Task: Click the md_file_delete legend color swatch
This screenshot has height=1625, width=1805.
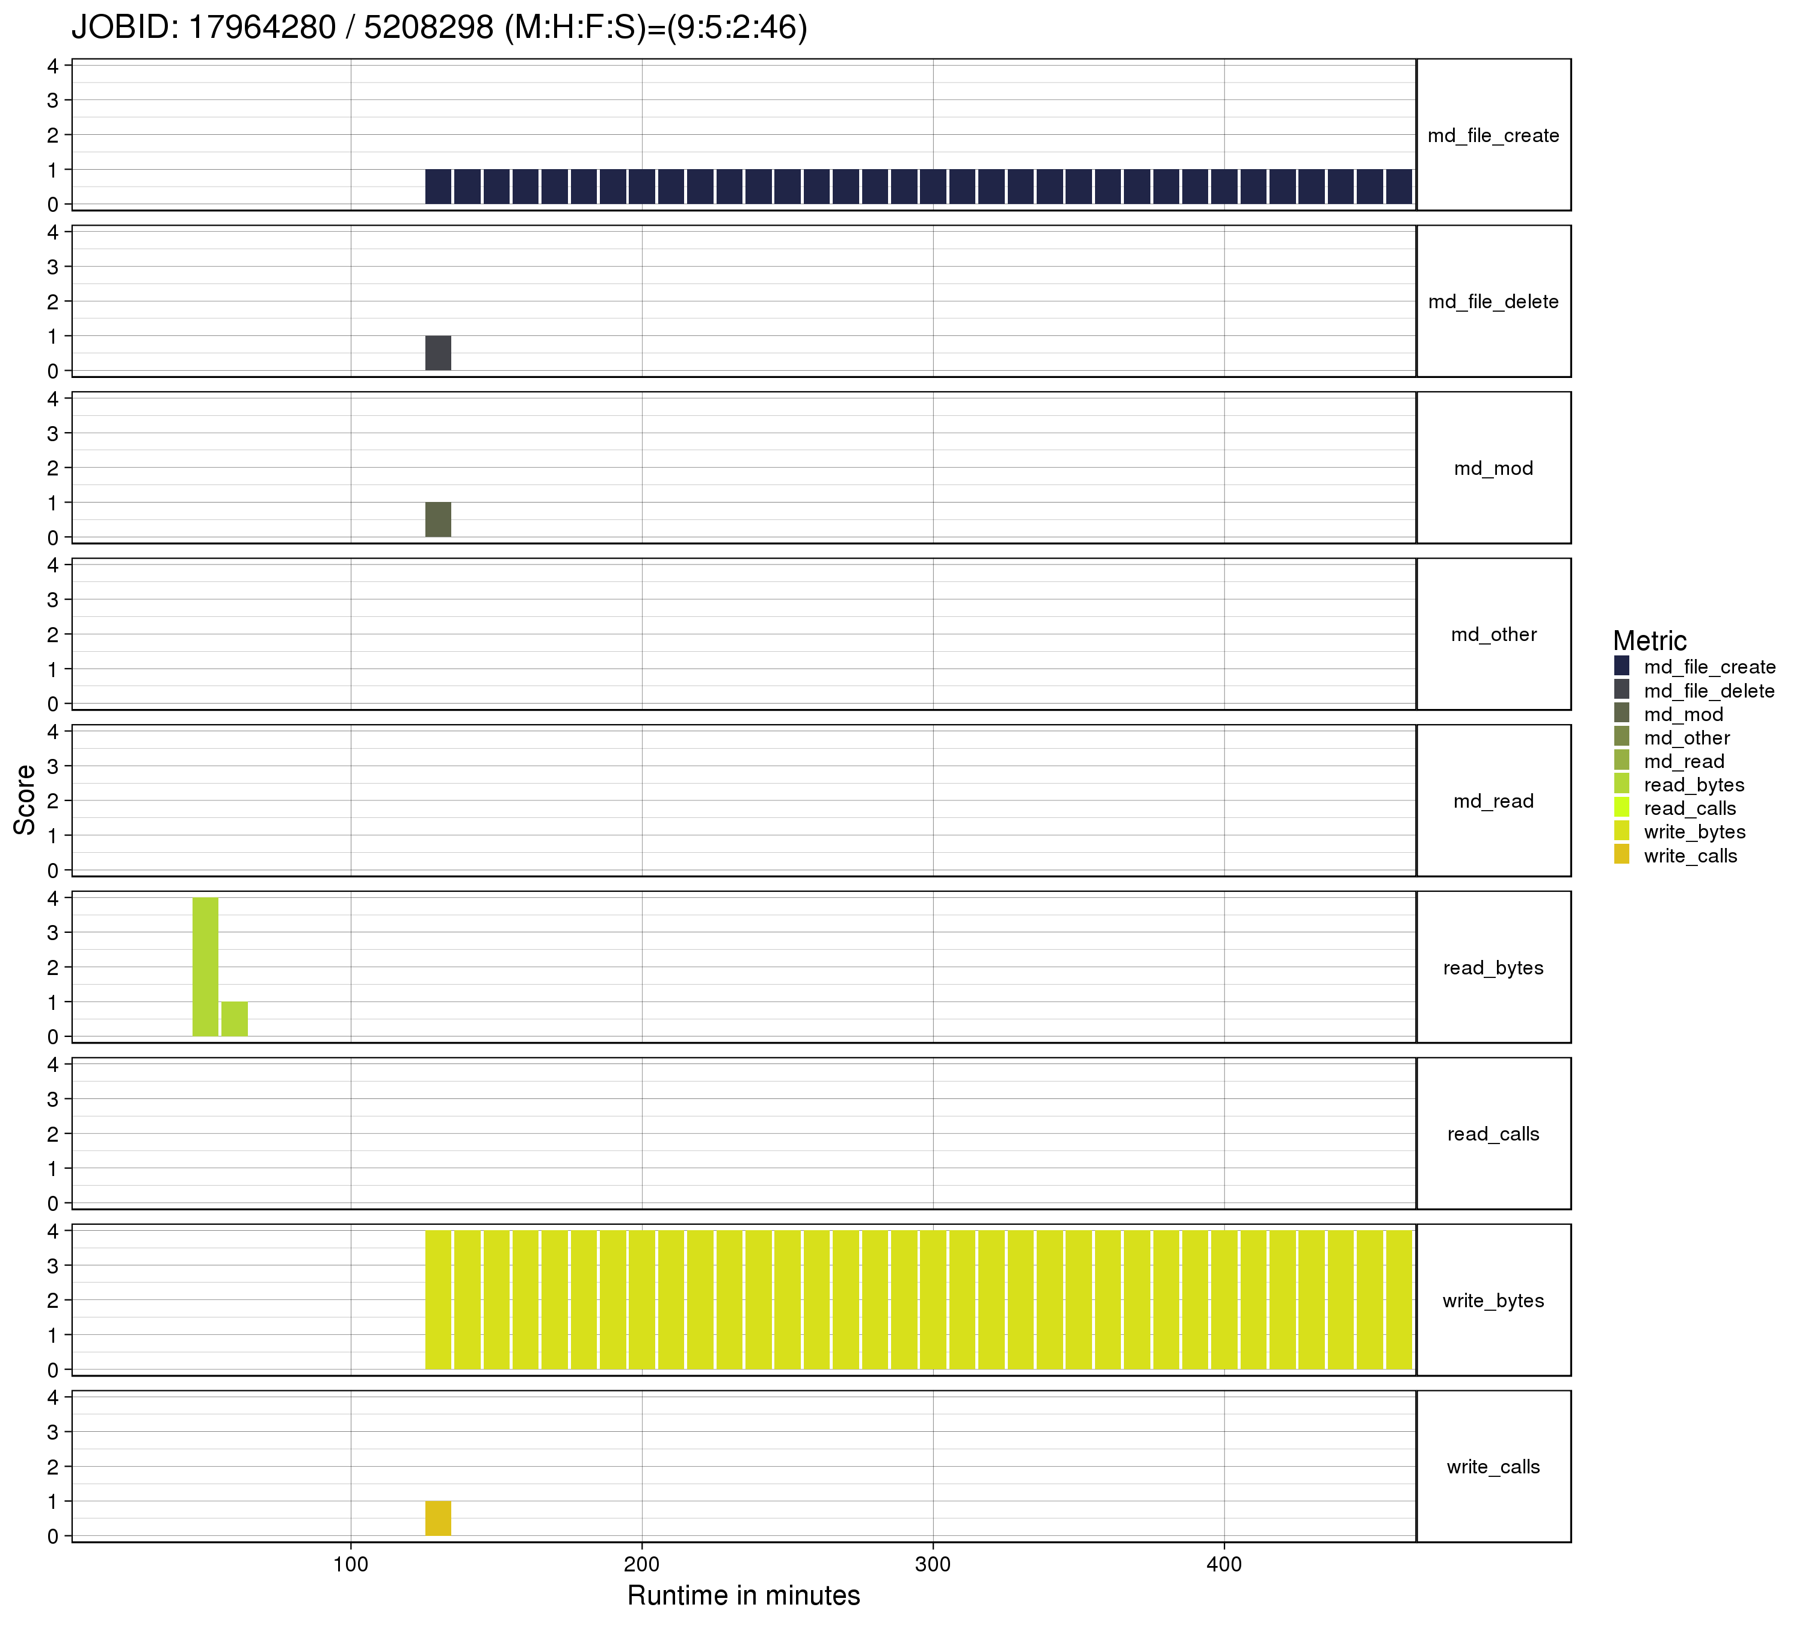Action: click(x=1621, y=690)
